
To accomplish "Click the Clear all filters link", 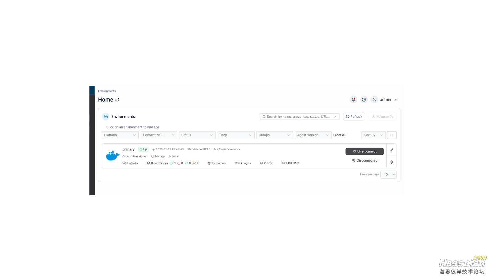I will 339,135.
